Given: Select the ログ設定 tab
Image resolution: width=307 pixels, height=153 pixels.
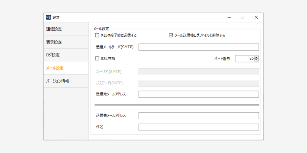Looking at the screenshot, I should (66, 55).
